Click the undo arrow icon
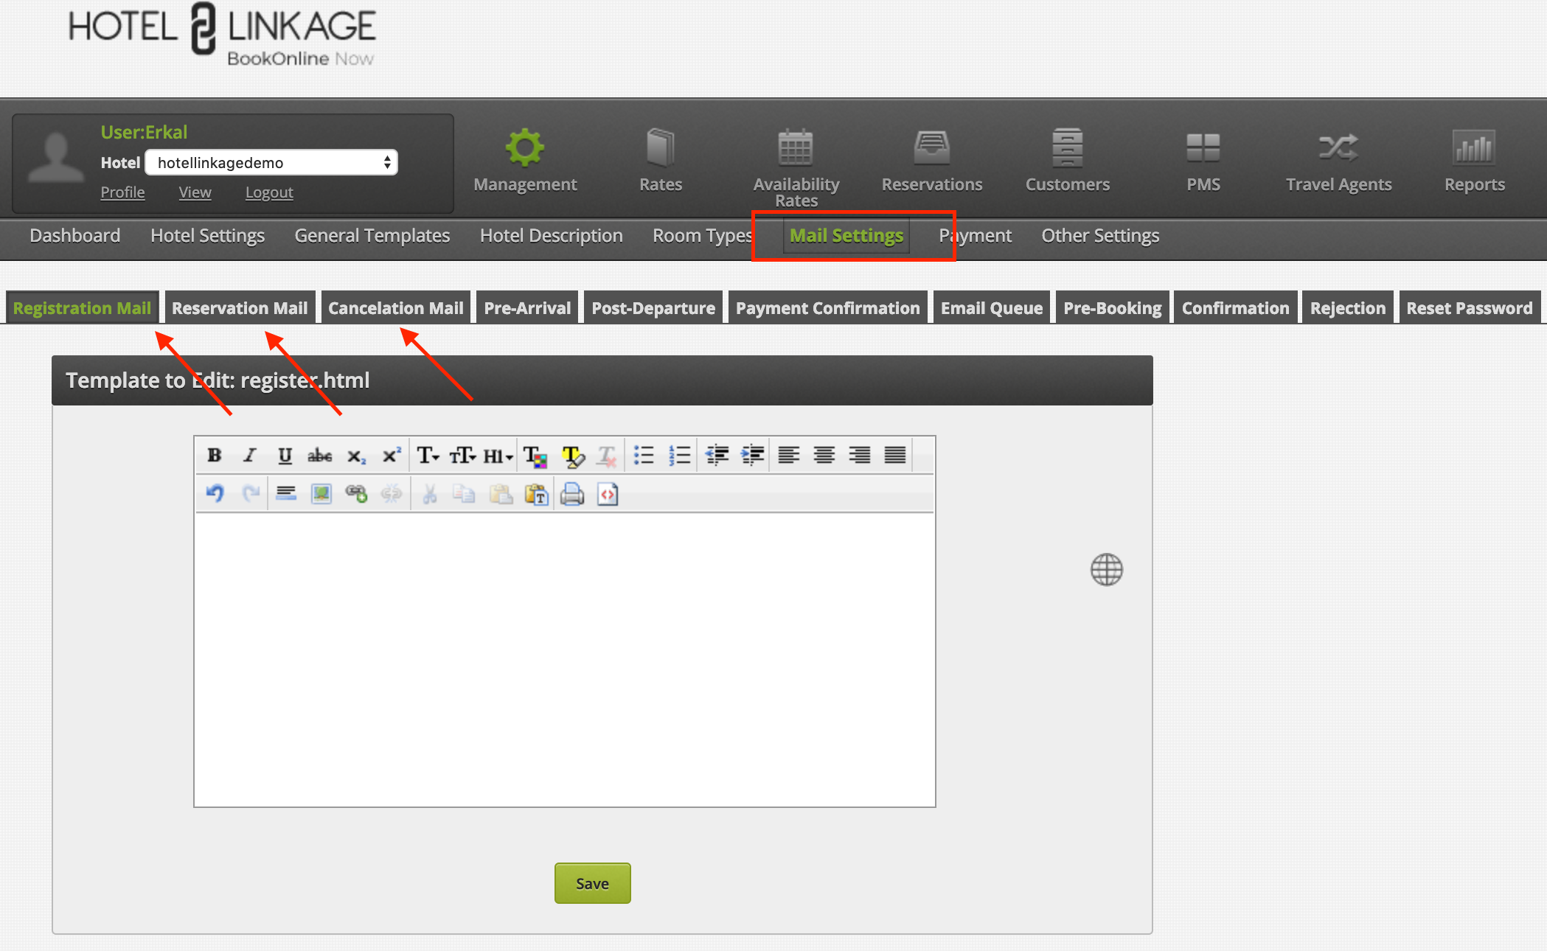Screen dimensions: 1547x951 215,493
